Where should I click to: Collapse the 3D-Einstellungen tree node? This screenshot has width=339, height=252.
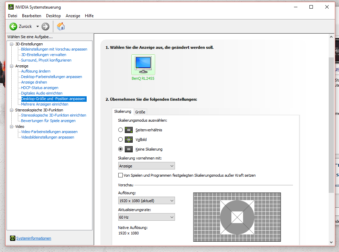[x=11, y=44]
